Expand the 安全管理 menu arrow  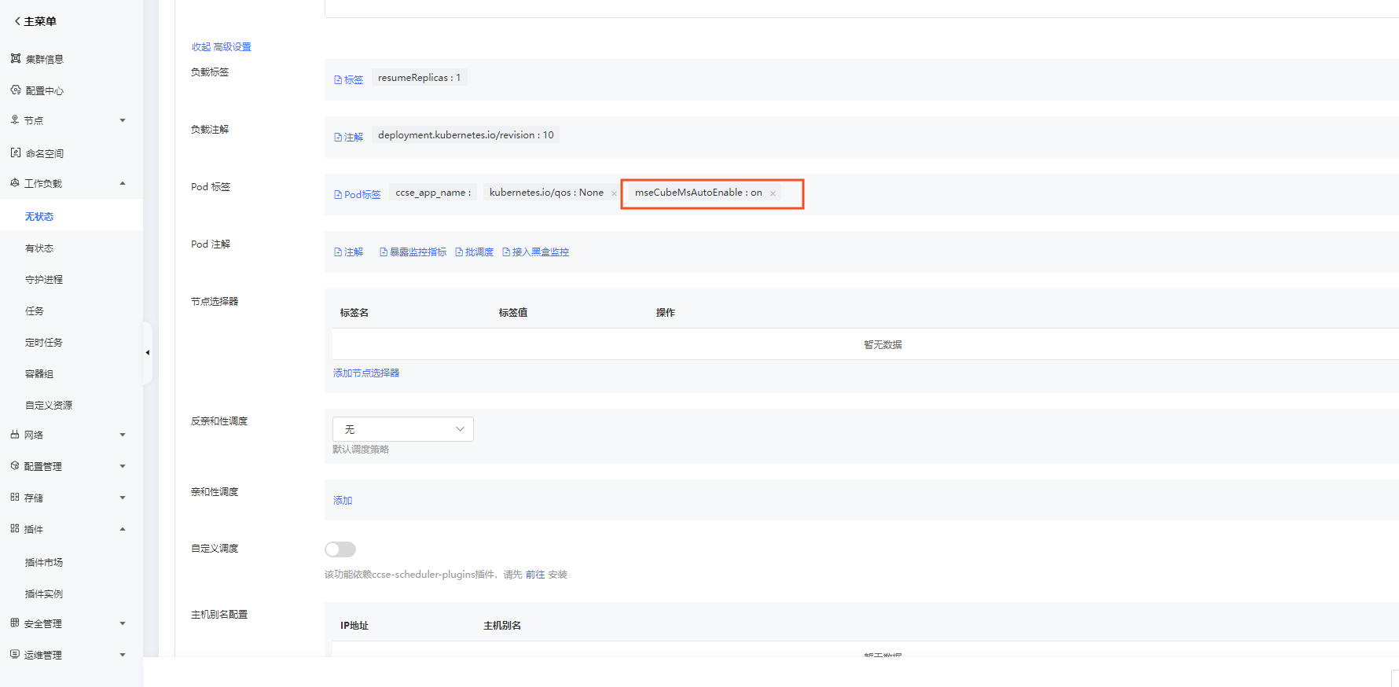tap(123, 623)
